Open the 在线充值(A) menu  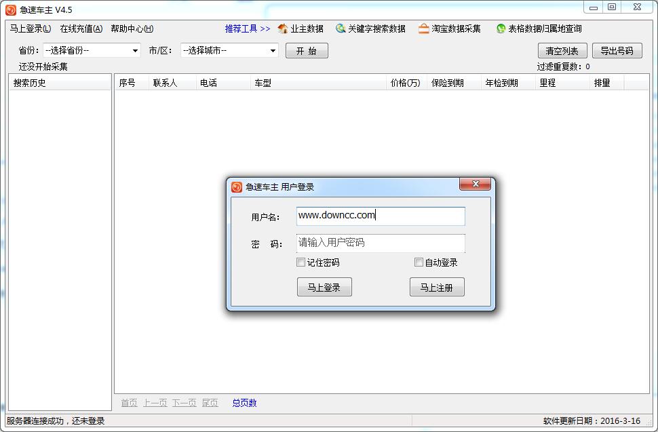point(81,28)
